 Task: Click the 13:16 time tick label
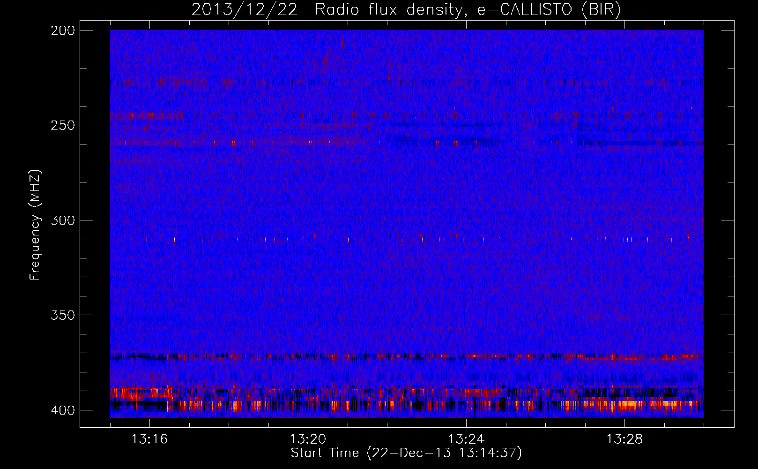[x=149, y=439]
